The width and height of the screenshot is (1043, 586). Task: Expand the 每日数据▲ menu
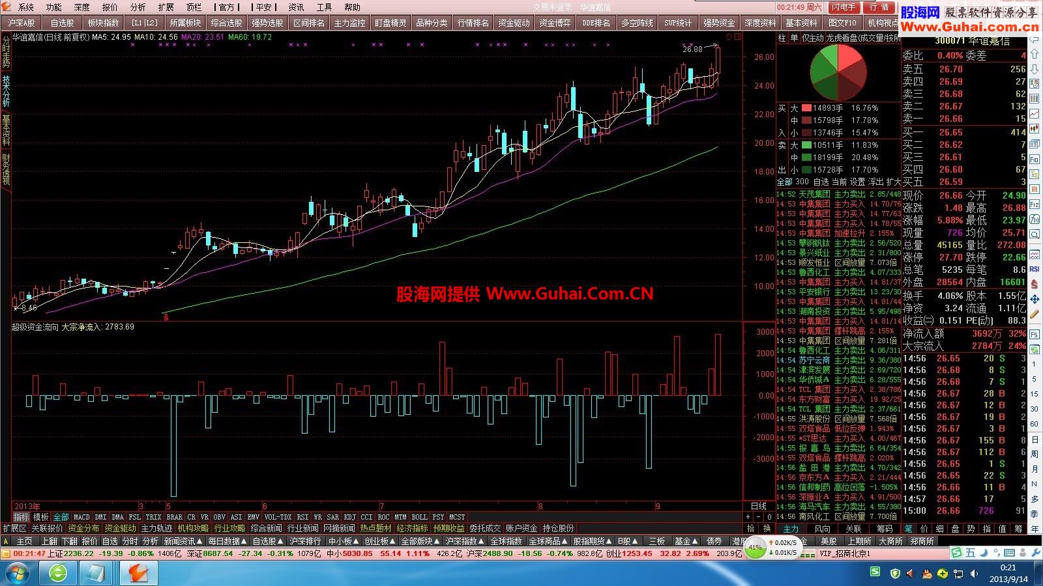coord(227,541)
